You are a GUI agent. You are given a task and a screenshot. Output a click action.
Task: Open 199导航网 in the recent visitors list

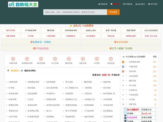[x=108, y=99]
